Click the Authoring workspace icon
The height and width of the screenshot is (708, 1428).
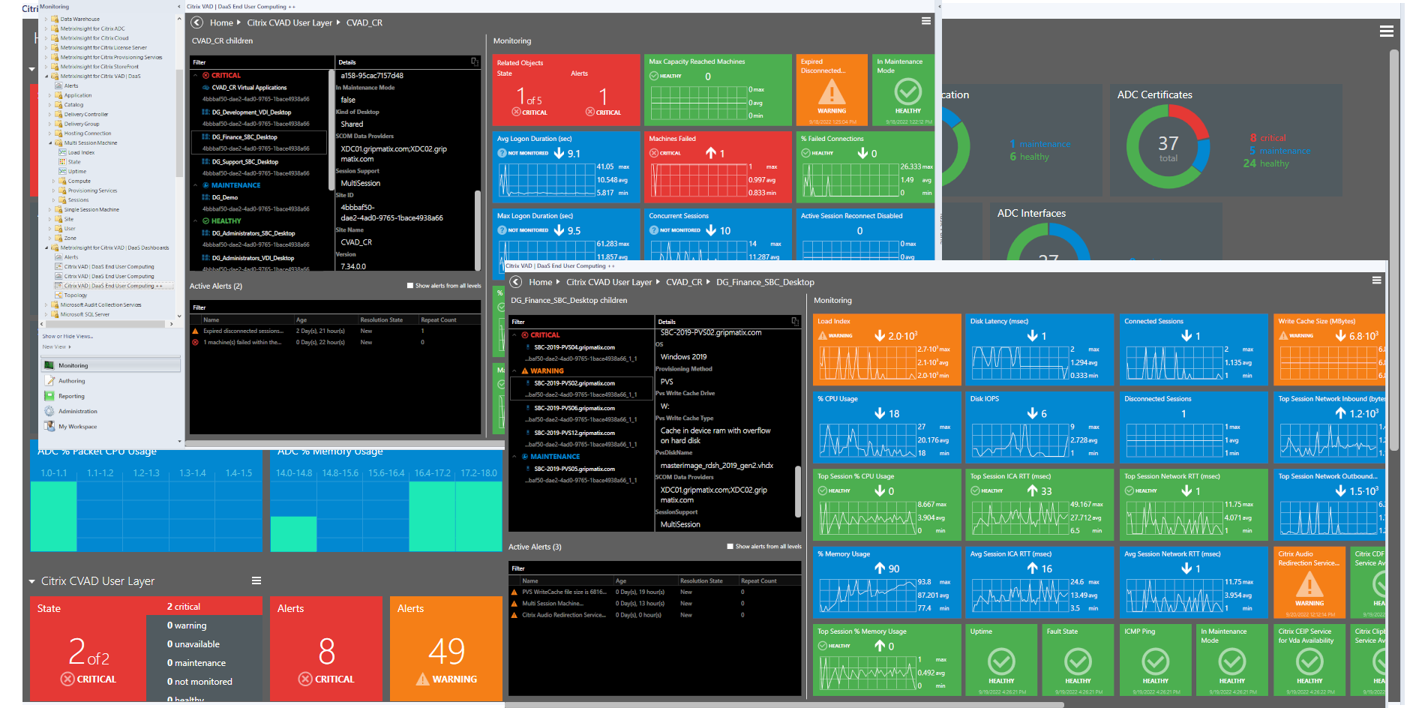pyautogui.click(x=49, y=380)
